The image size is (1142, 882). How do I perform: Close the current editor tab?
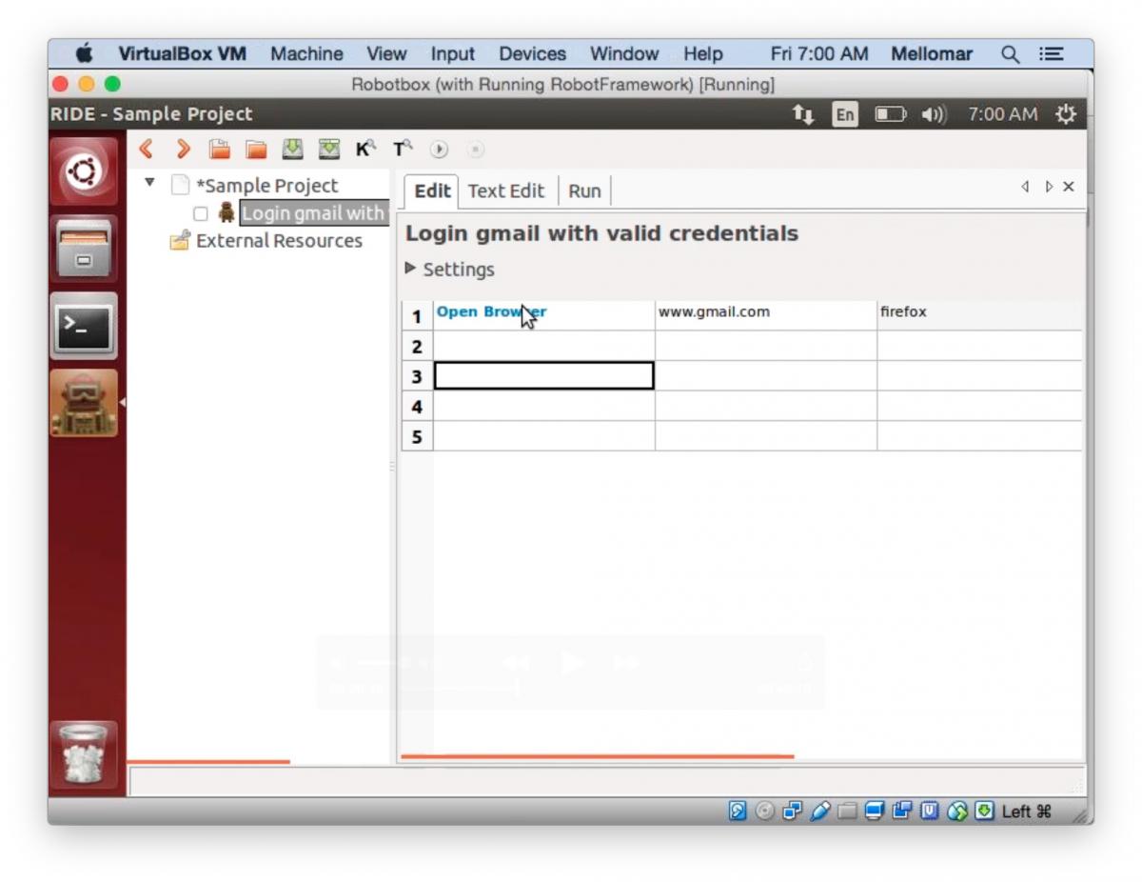(x=1069, y=187)
